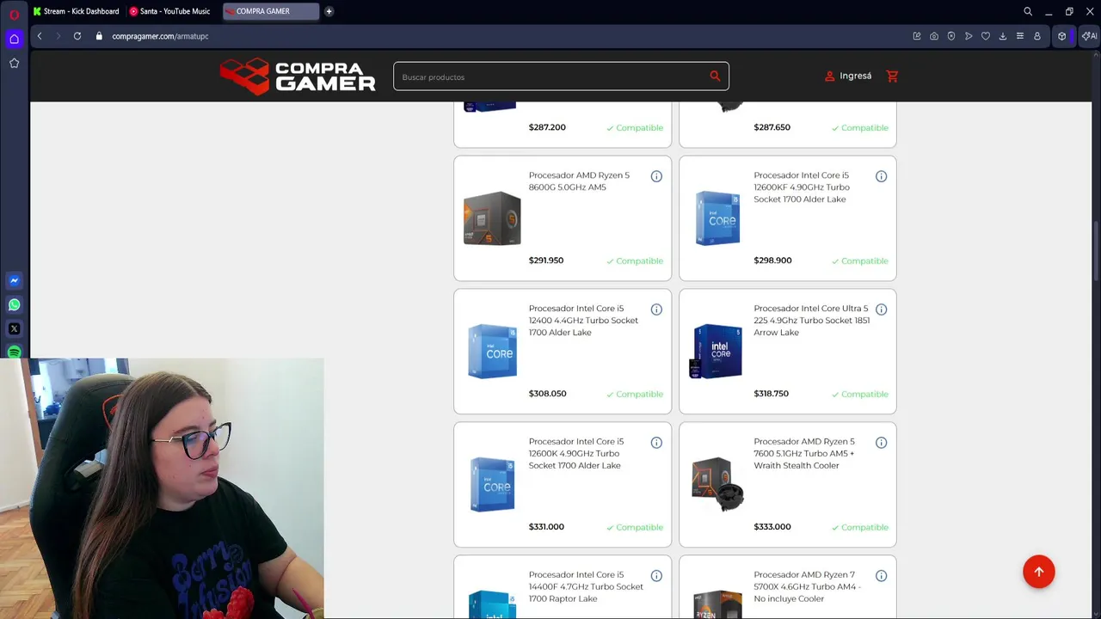
Task: Click Procesador AMD Ryzen 5 7600 title
Action: click(804, 454)
